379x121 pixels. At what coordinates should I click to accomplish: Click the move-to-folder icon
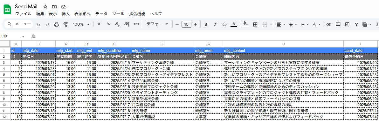pyautogui.click(x=54, y=7)
